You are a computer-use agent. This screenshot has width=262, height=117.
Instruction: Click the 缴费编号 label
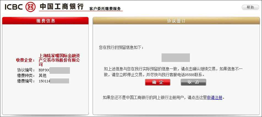pos(26,81)
